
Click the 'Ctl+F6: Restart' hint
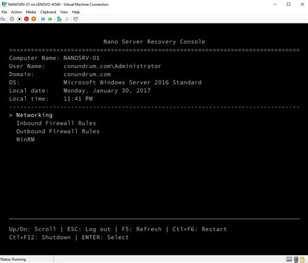[199, 229]
